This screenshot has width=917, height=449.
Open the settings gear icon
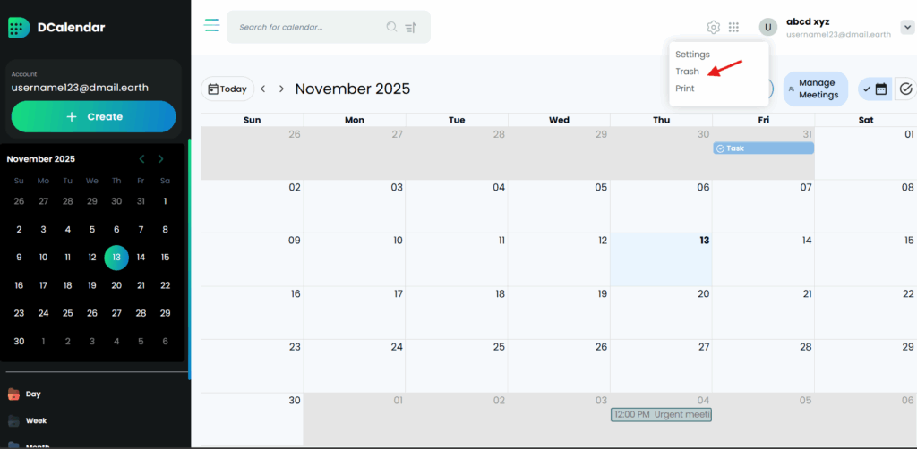click(x=713, y=27)
